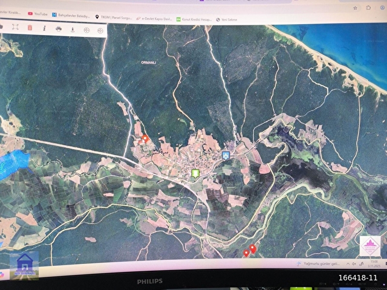This screenshot has width=387, height=290.
Task: Open e-Devlet Kapısı bookmark
Action: (x=154, y=19)
